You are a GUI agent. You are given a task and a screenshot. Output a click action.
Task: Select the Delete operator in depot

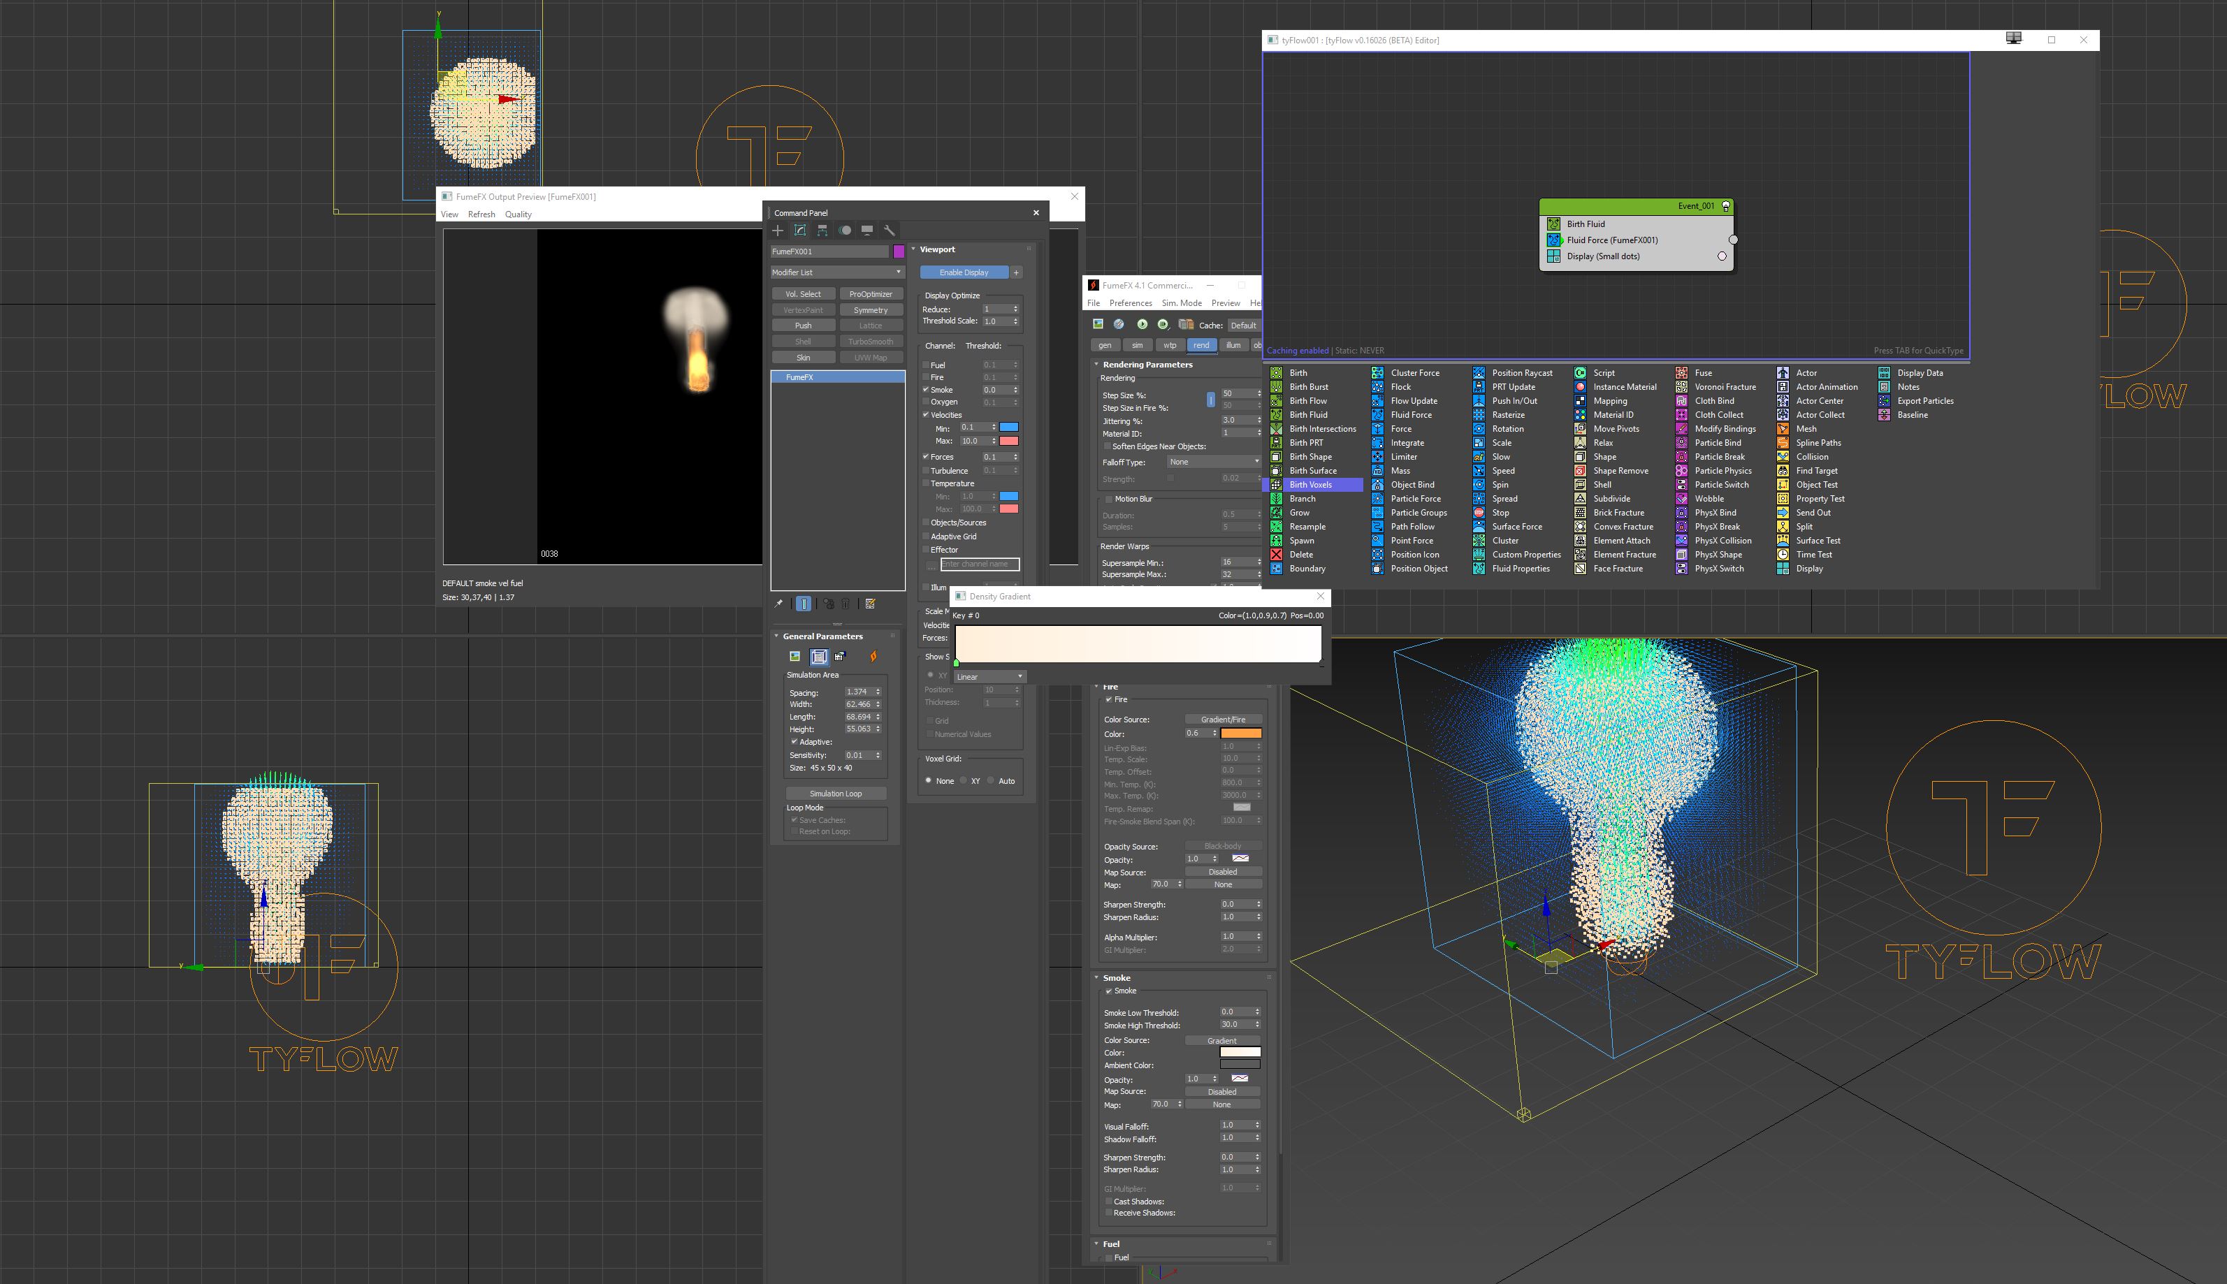[1301, 555]
